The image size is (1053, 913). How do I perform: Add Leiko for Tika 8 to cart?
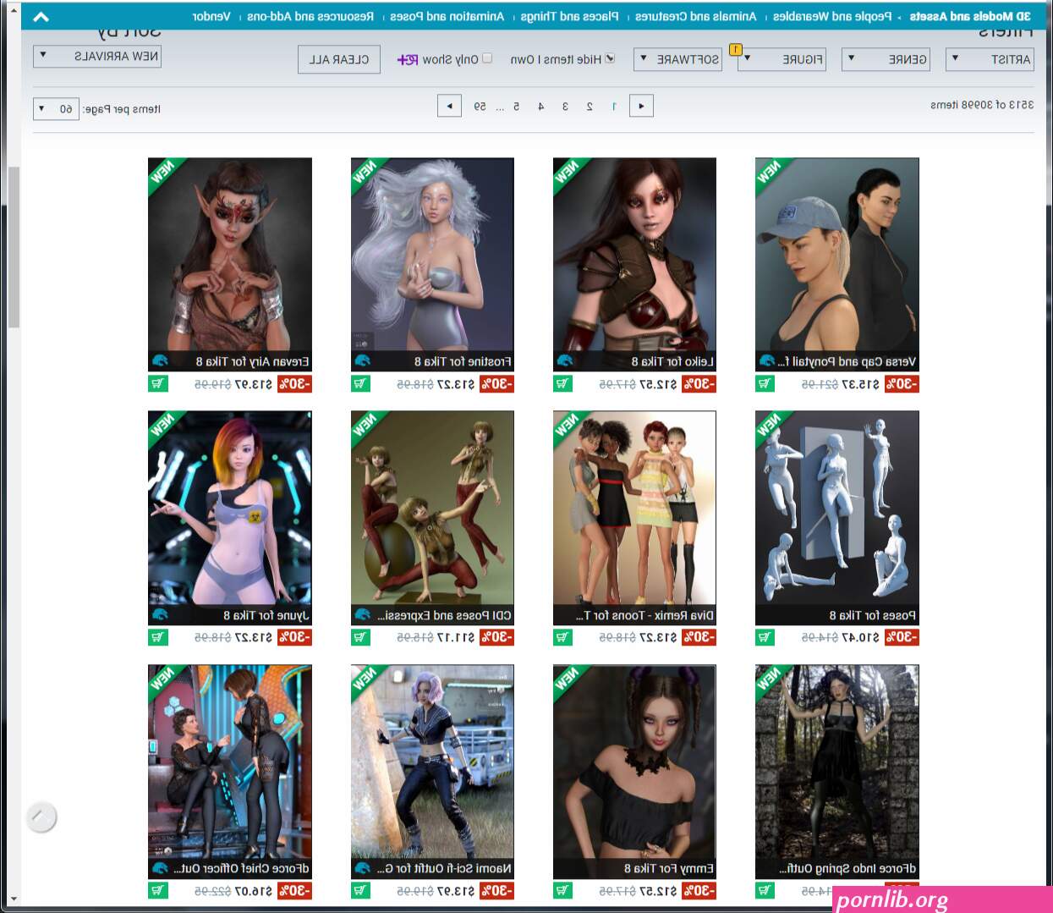[563, 383]
